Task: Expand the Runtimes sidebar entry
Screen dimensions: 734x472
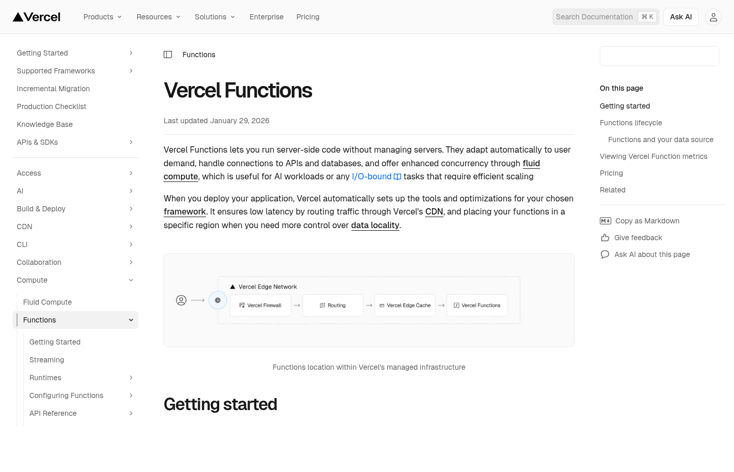Action: [131, 378]
